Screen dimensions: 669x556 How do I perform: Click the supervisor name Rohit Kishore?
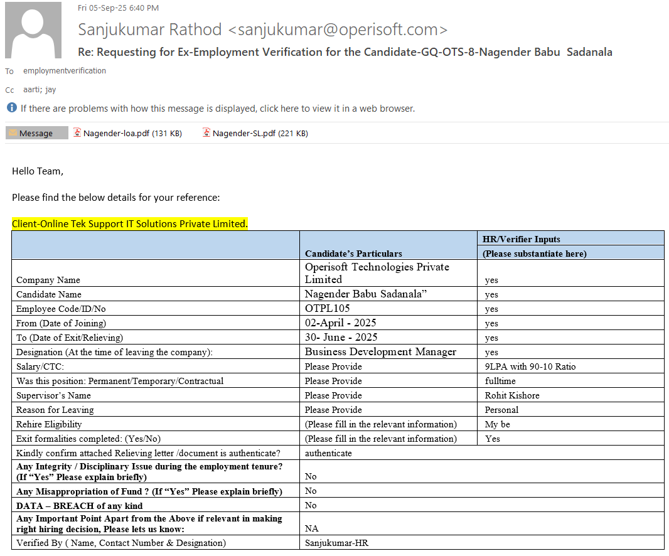512,395
